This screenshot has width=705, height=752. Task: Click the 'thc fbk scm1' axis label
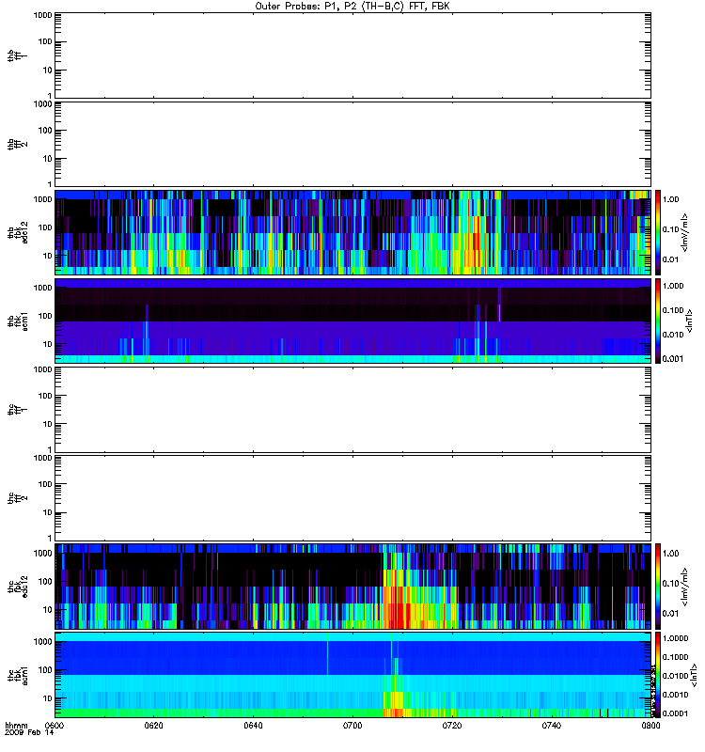pos(17,675)
